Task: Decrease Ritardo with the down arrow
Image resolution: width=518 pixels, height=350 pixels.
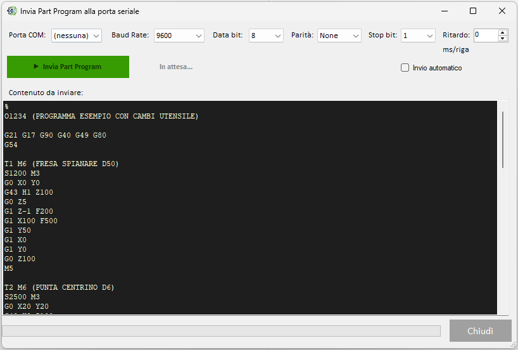Action: pos(502,39)
